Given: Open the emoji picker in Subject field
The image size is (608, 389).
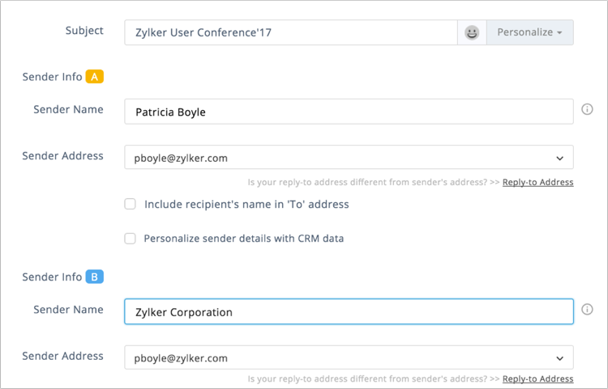Looking at the screenshot, I should coord(472,32).
